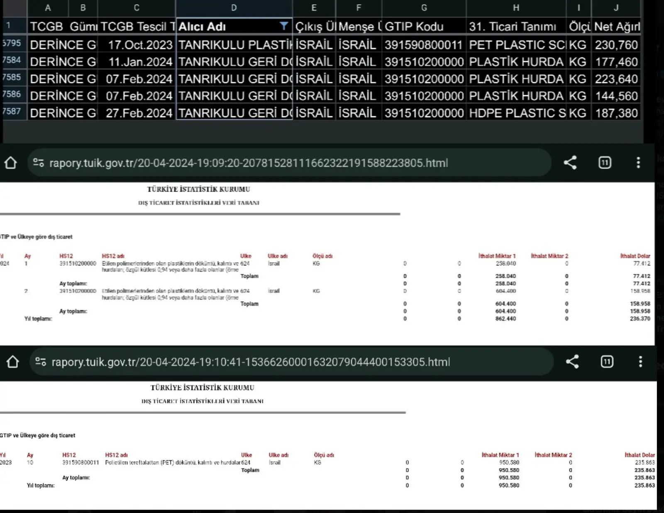The image size is (664, 513).
Task: Click Yıl toplamı quantity 862.440 in upper report
Action: [505, 318]
